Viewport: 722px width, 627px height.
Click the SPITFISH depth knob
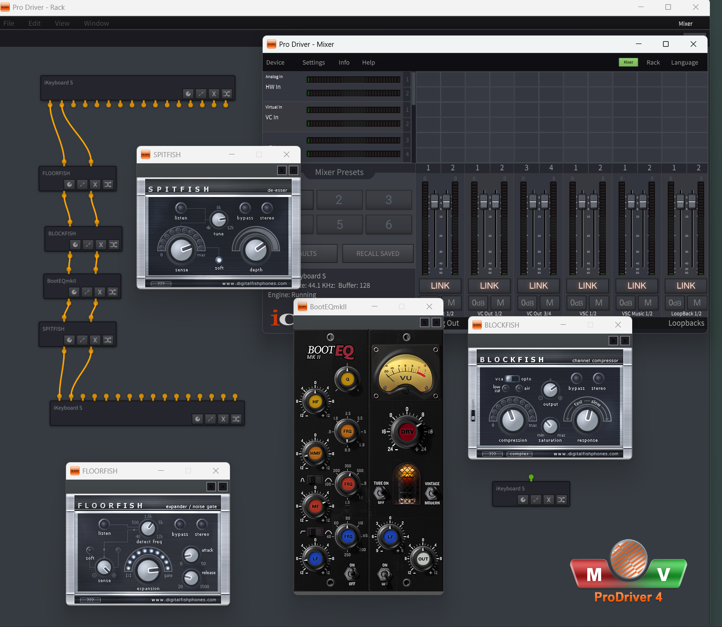coord(256,250)
